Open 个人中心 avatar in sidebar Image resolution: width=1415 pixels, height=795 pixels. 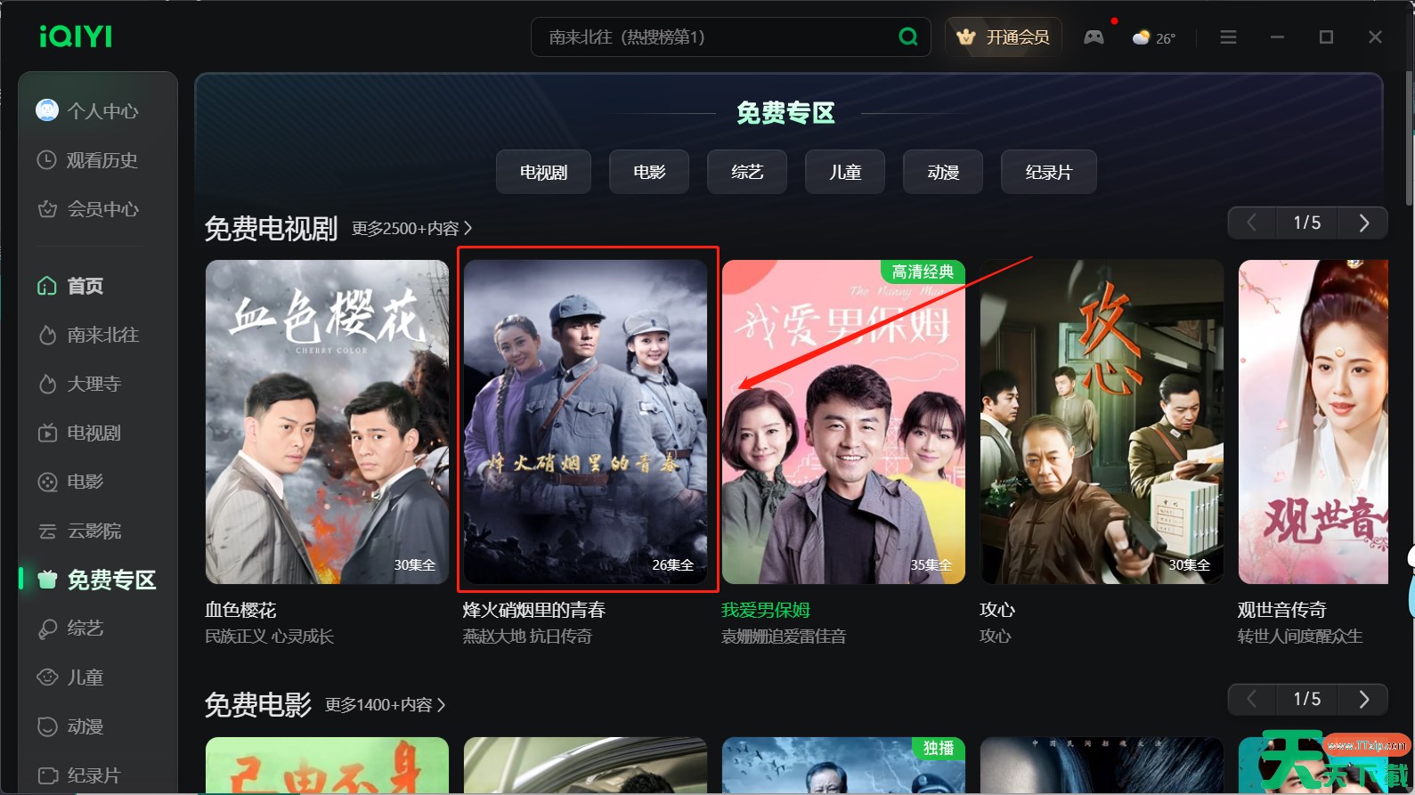pos(47,110)
